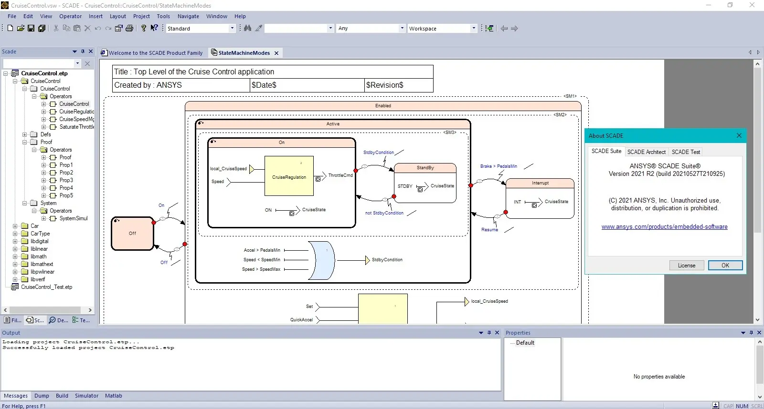
Task: Open the Operator menu
Action: (70, 16)
